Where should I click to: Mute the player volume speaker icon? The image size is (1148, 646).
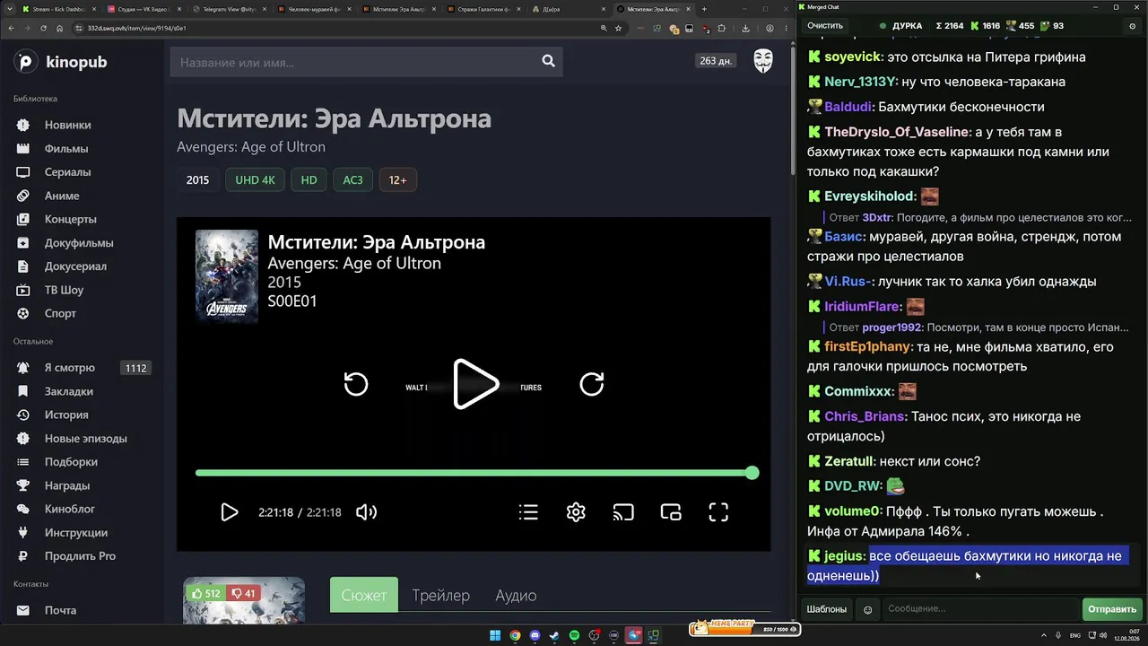366,512
